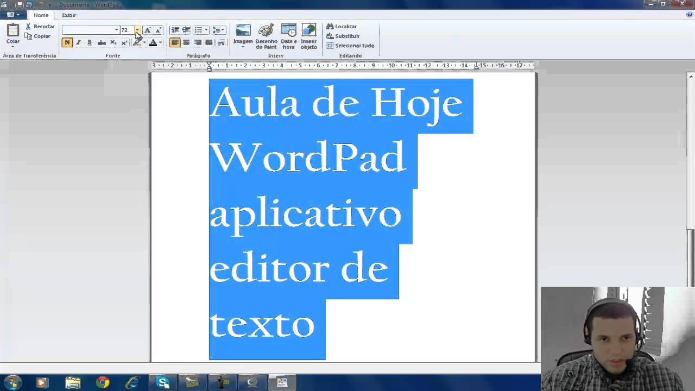Viewport: 695px width, 391px height.
Task: Click the Save icon in quick access toolbar
Action: [20, 4]
